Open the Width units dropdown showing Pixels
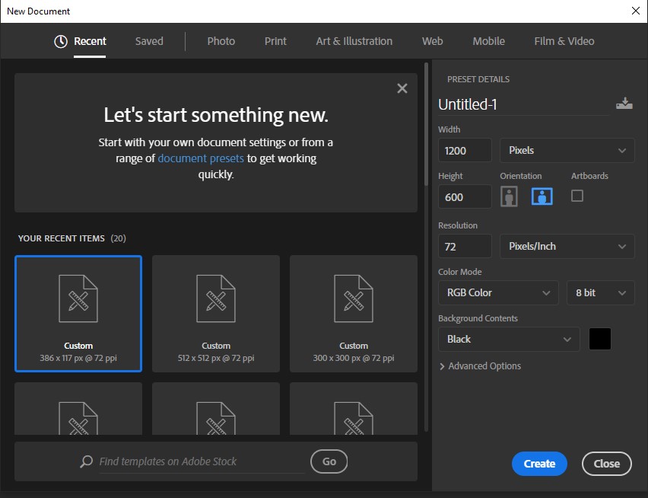Screen dimensions: 648x498 coord(567,150)
